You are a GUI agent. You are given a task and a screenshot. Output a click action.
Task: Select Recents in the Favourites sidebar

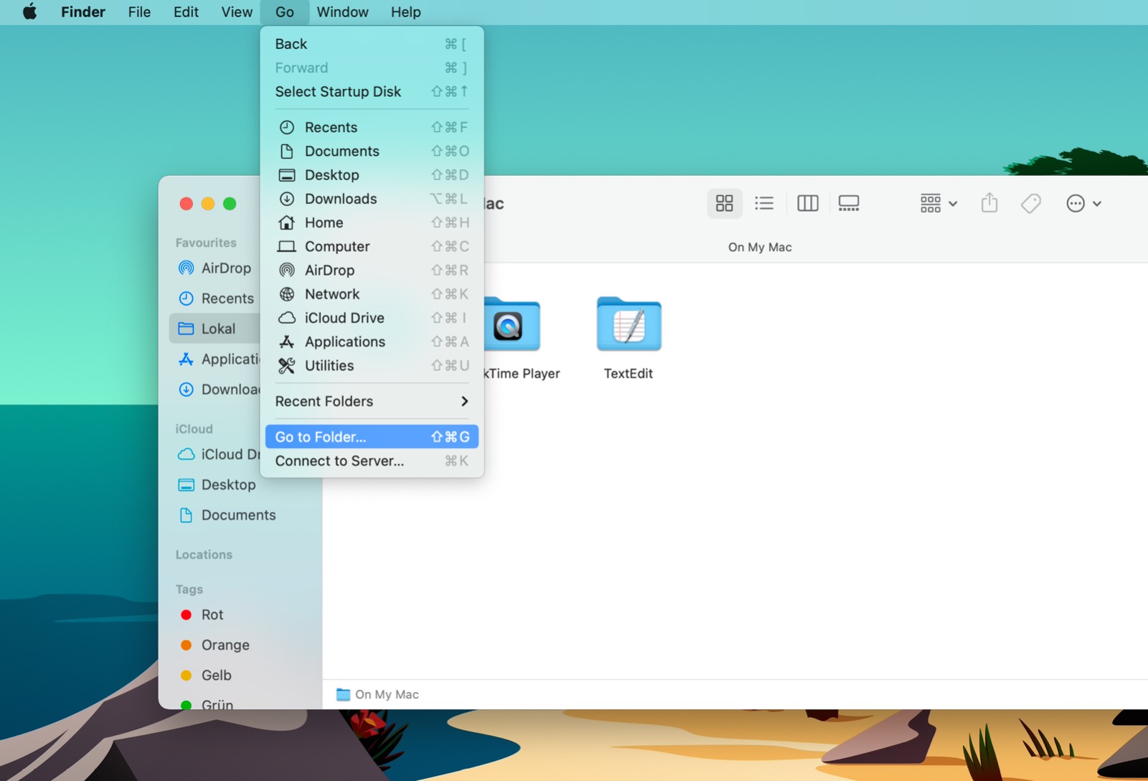(226, 299)
